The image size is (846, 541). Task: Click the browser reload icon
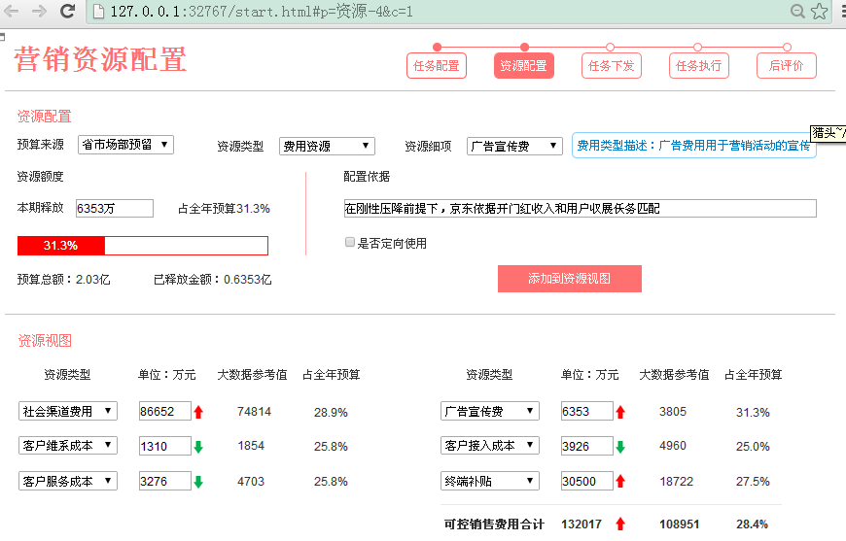67,12
